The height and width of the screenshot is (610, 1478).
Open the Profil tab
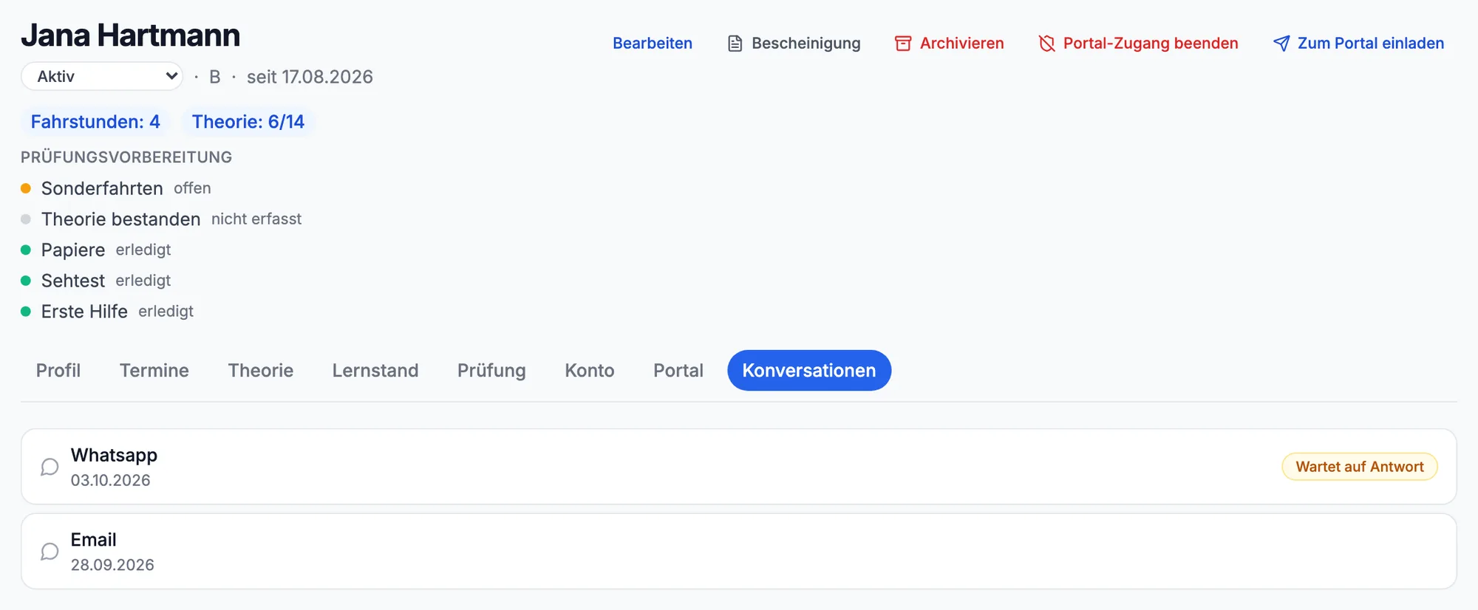pos(58,370)
